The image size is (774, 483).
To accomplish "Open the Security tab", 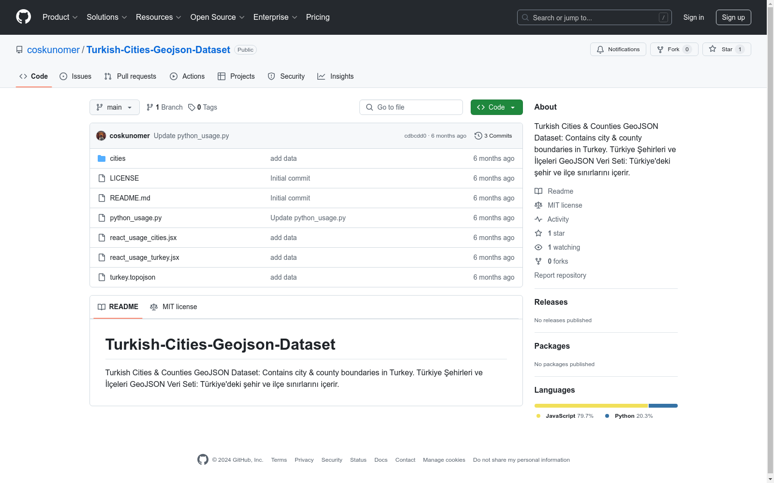I will coord(286,76).
